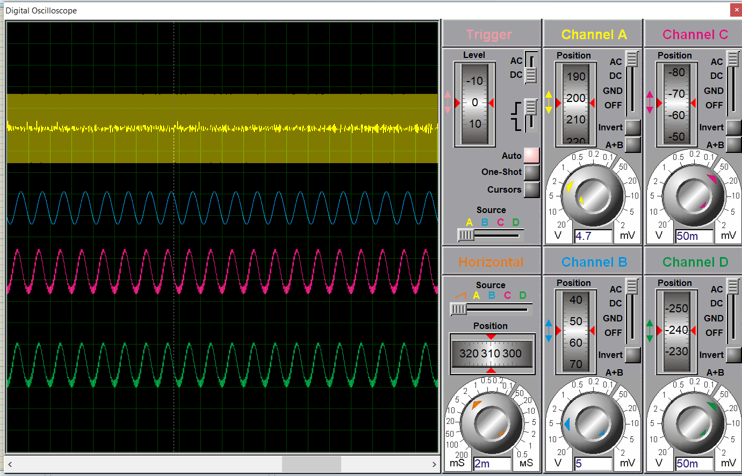Select horizontal source letter B
742x476 pixels.
click(492, 295)
